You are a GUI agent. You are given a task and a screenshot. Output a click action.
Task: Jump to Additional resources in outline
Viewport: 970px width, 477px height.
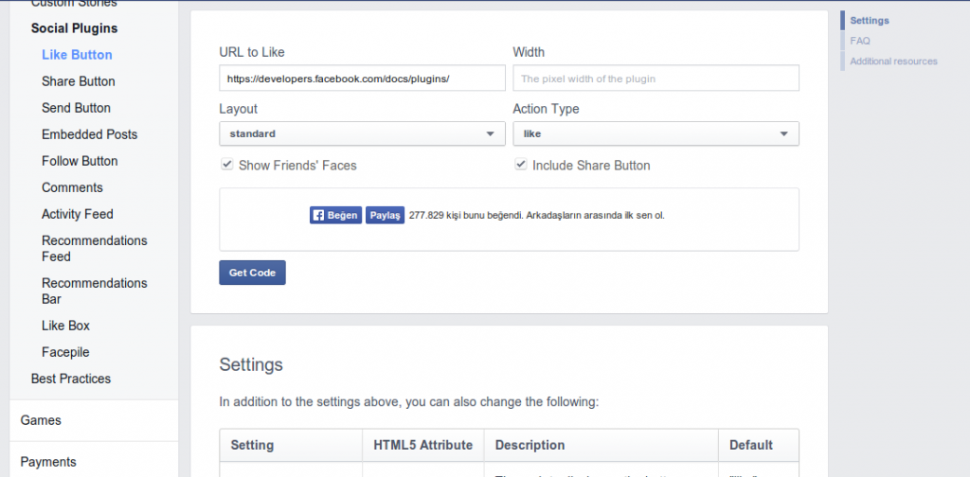coord(893,62)
